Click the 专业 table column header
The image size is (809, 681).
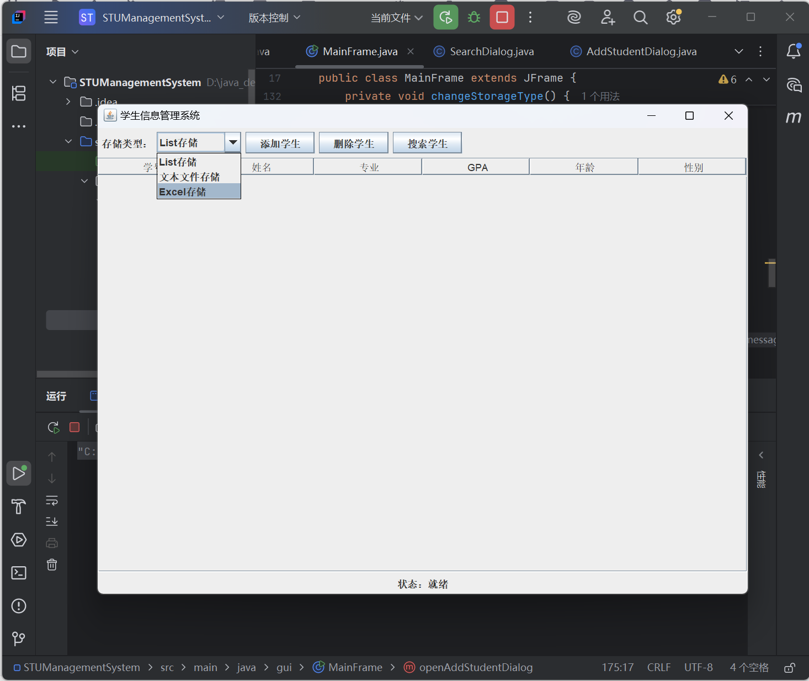tap(368, 167)
